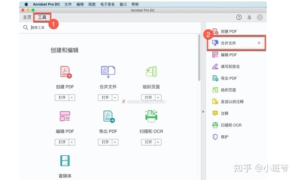Open the 电子签名 menu
Viewport: 296px width, 180px height.
coord(108,4)
